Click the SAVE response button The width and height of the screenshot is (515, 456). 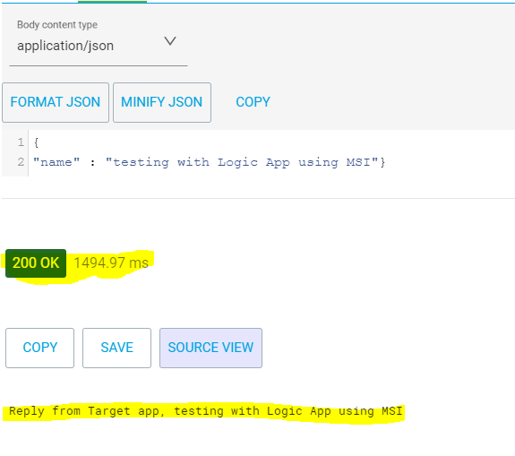[x=117, y=348]
